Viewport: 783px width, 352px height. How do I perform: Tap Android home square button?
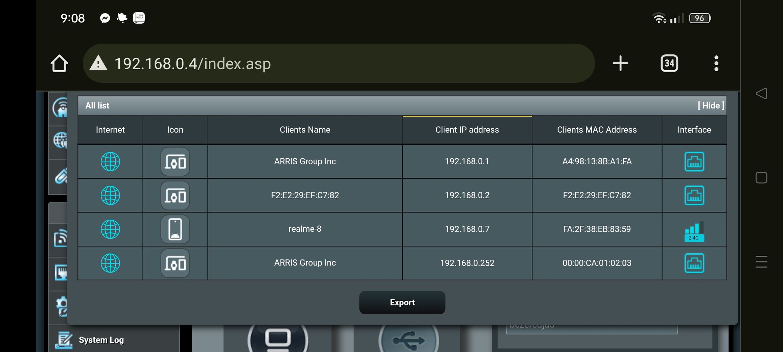(761, 178)
